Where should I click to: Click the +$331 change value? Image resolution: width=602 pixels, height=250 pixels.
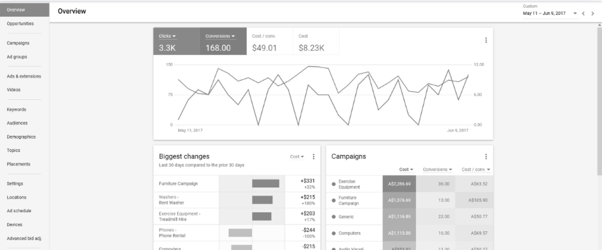pos(308,181)
